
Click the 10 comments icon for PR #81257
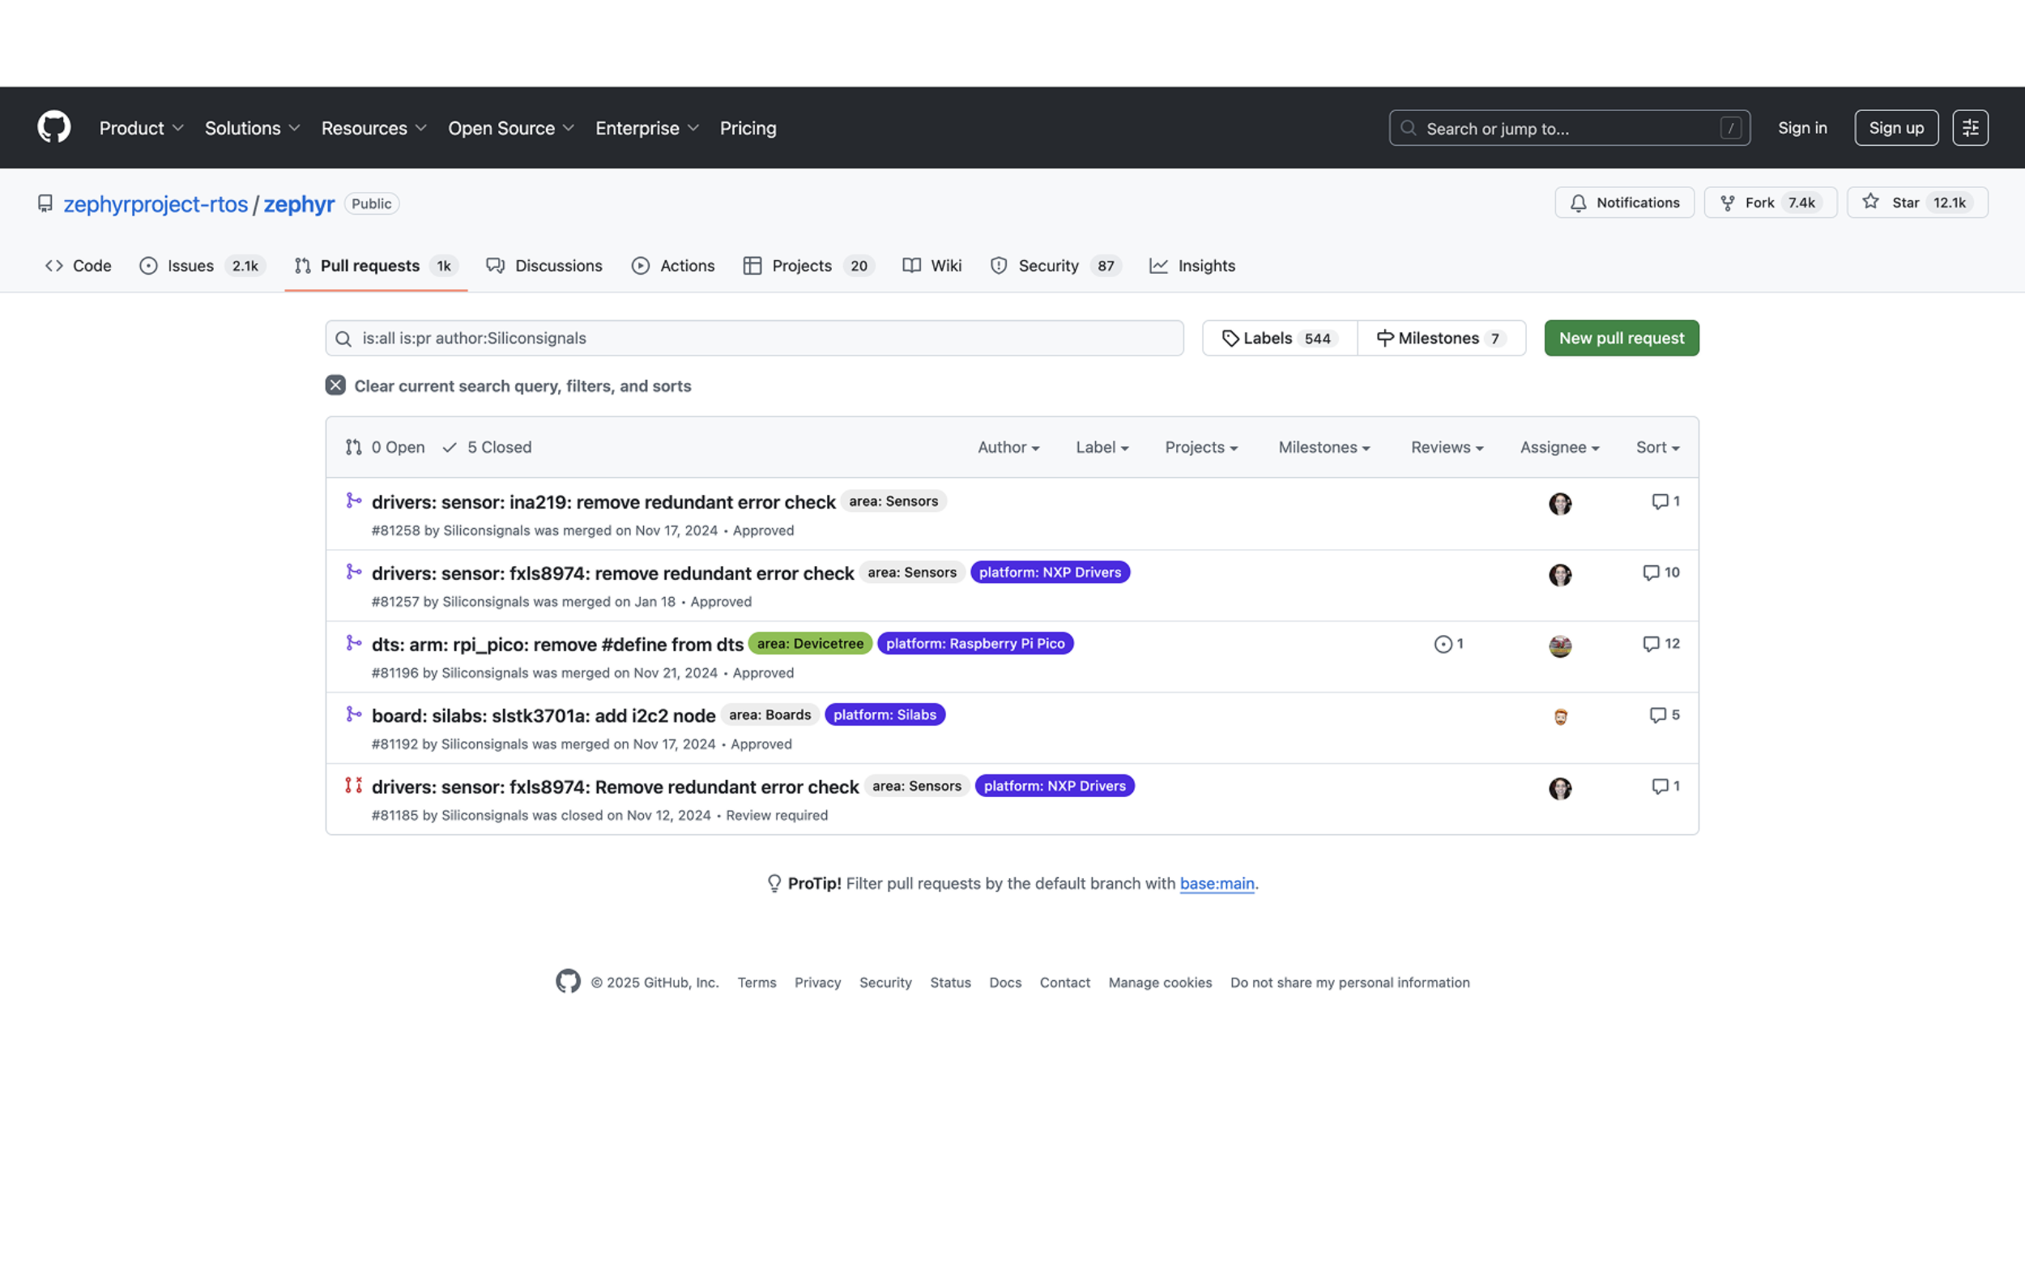point(1660,573)
